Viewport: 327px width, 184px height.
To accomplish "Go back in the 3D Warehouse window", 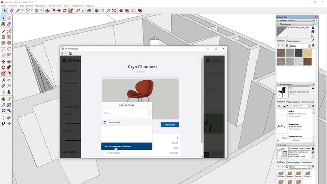I will [x=62, y=53].
